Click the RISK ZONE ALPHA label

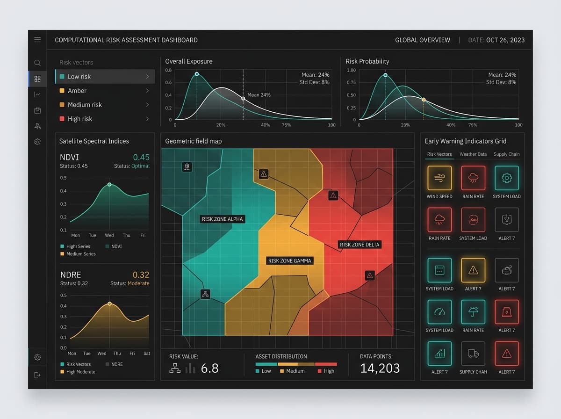pos(223,219)
